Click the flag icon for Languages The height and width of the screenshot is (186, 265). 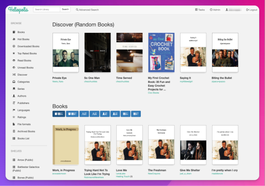(14, 110)
